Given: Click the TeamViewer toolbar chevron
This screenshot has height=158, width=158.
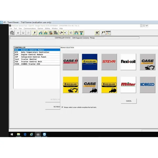Looking at the screenshot, I should point(147,26).
